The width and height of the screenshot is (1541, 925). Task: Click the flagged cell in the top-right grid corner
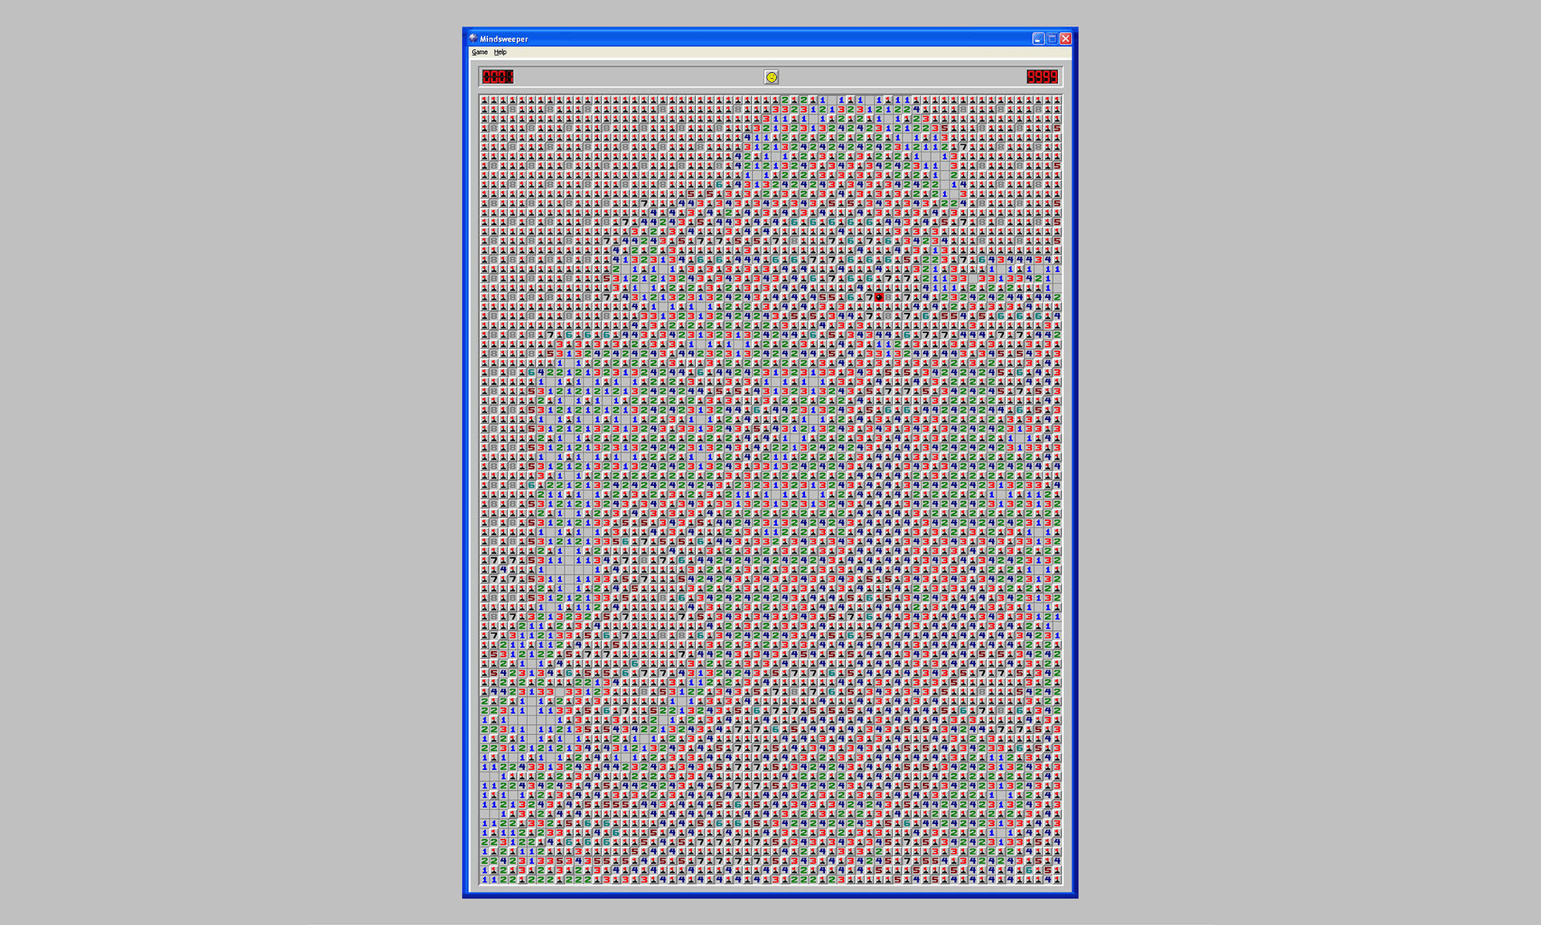click(x=1057, y=100)
